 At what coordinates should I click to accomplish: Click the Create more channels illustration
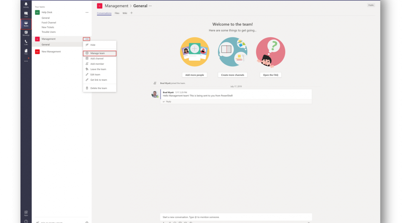232,52
